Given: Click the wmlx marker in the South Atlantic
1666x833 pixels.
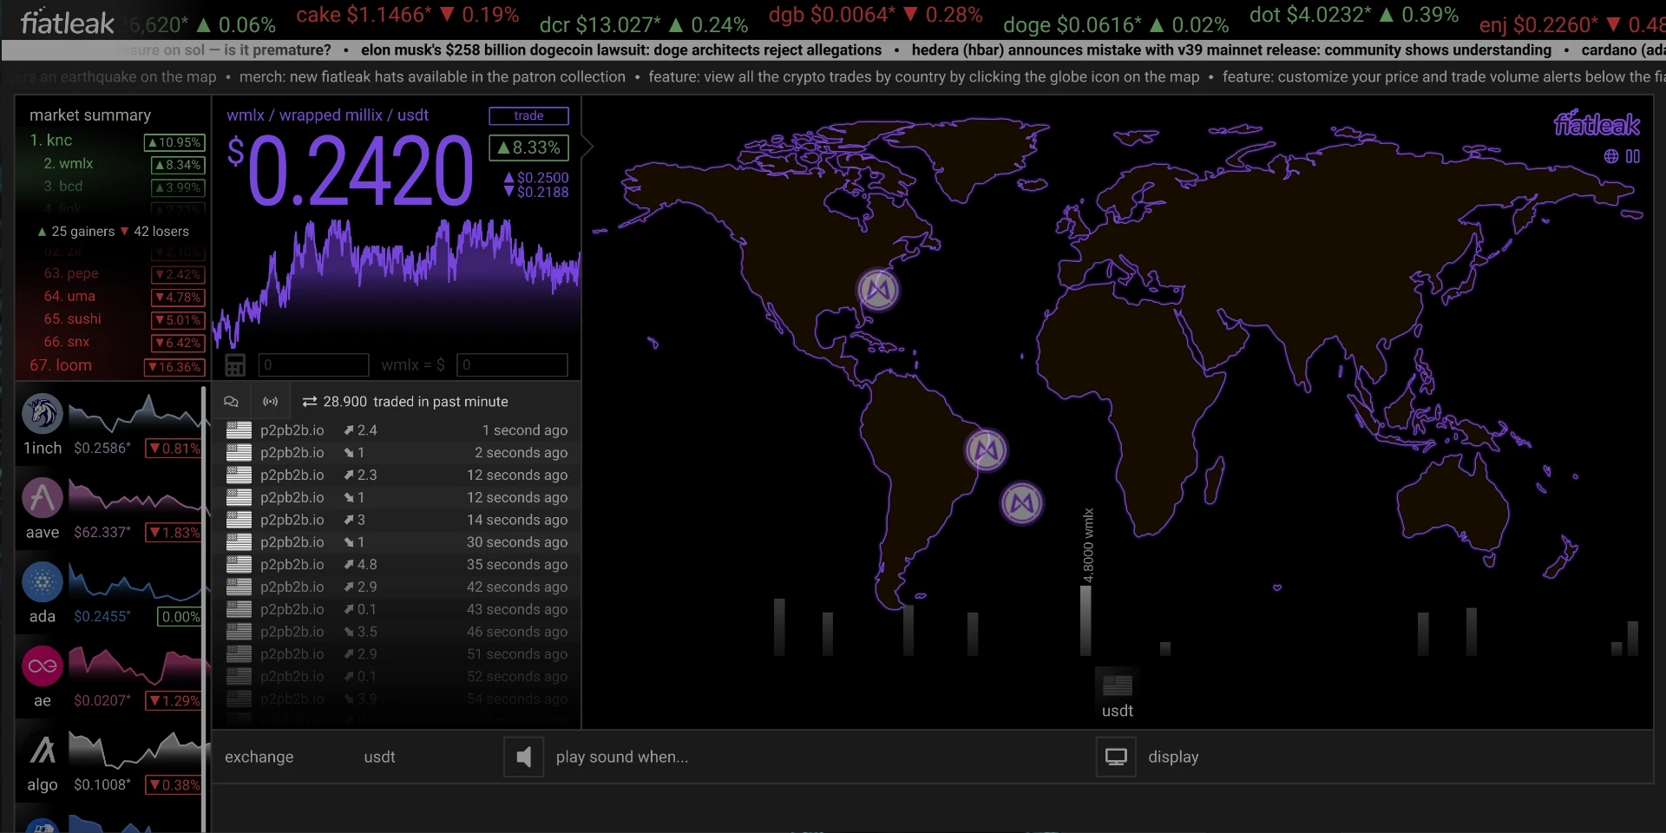Looking at the screenshot, I should point(1022,503).
